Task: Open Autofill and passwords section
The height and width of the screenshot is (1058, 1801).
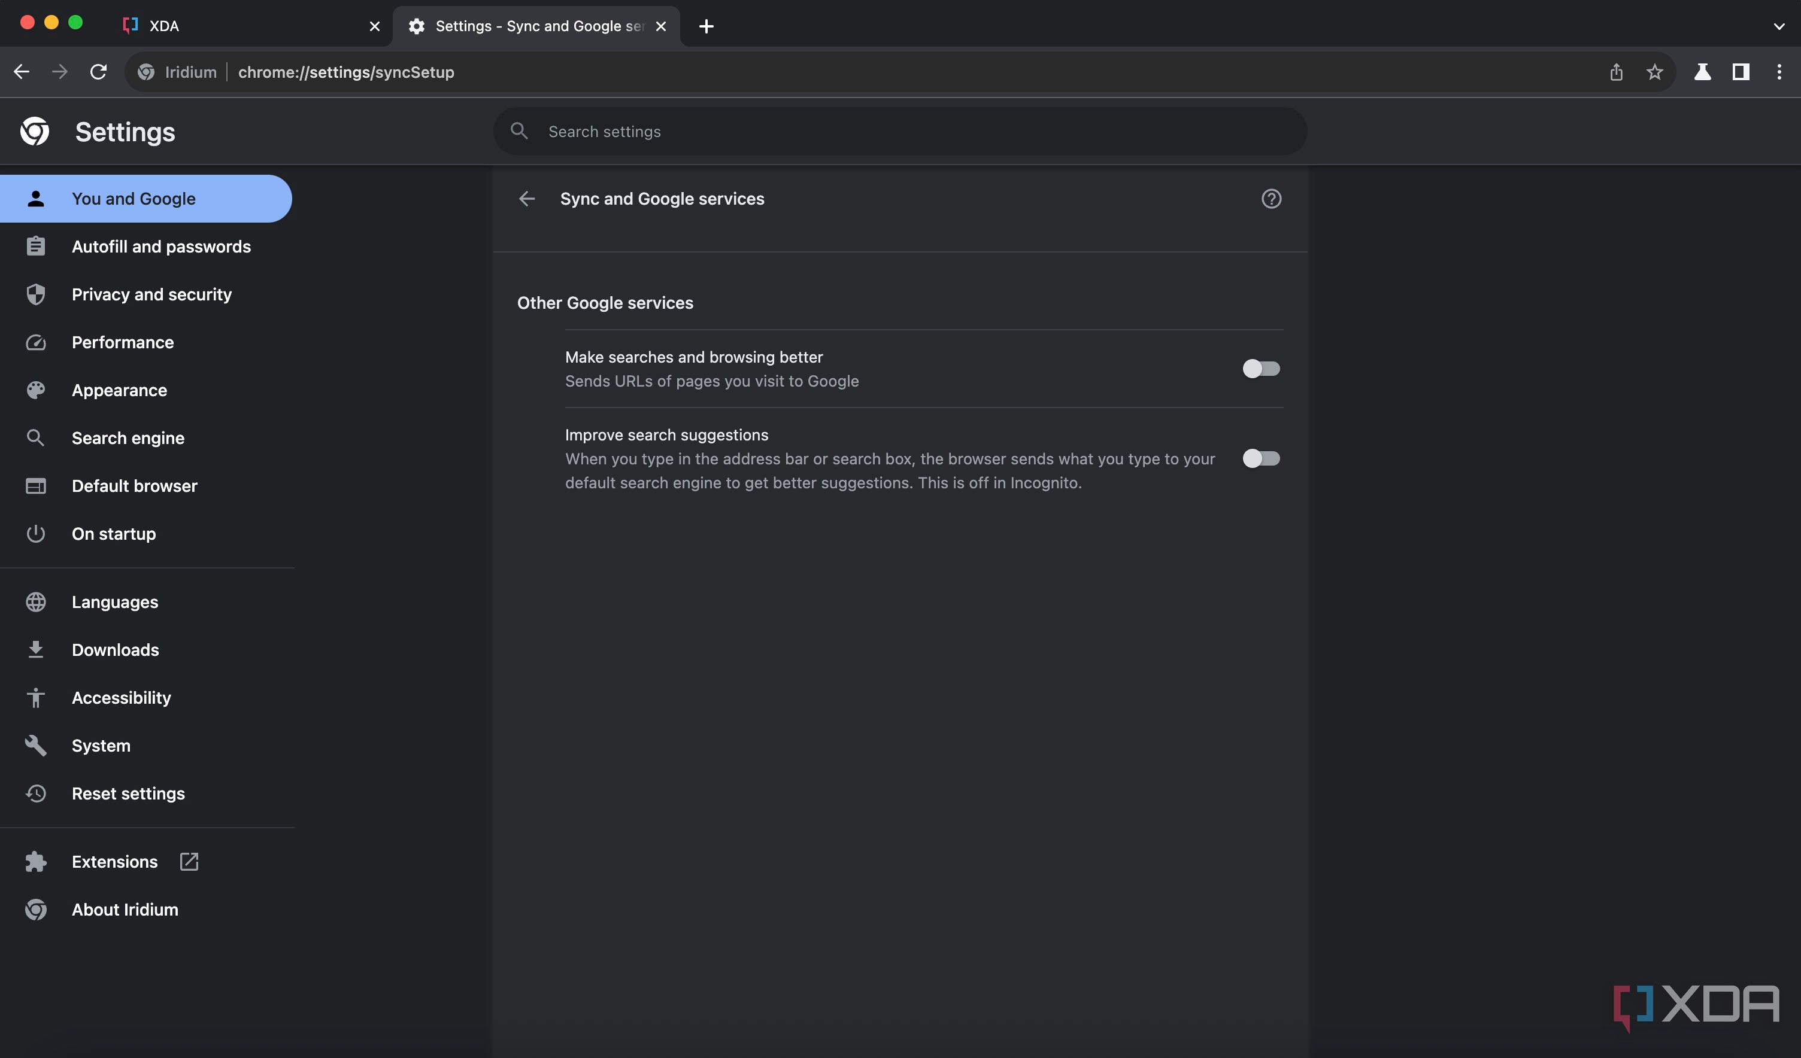Action: 146,247
